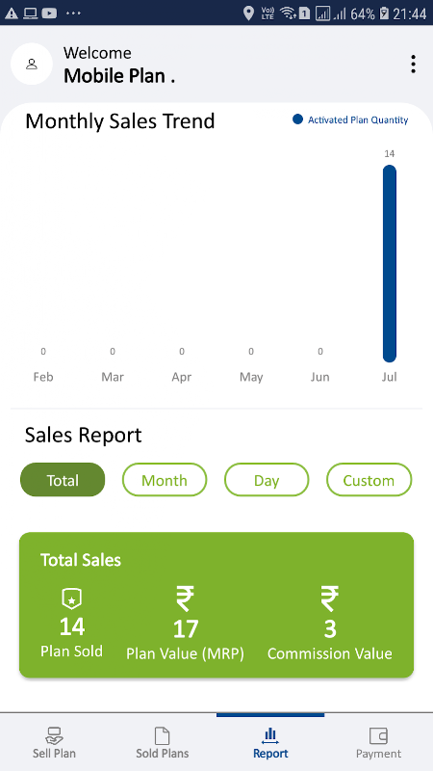Screen dimensions: 433x771
Task: Tap the Total Sales green card
Action: pos(216,605)
